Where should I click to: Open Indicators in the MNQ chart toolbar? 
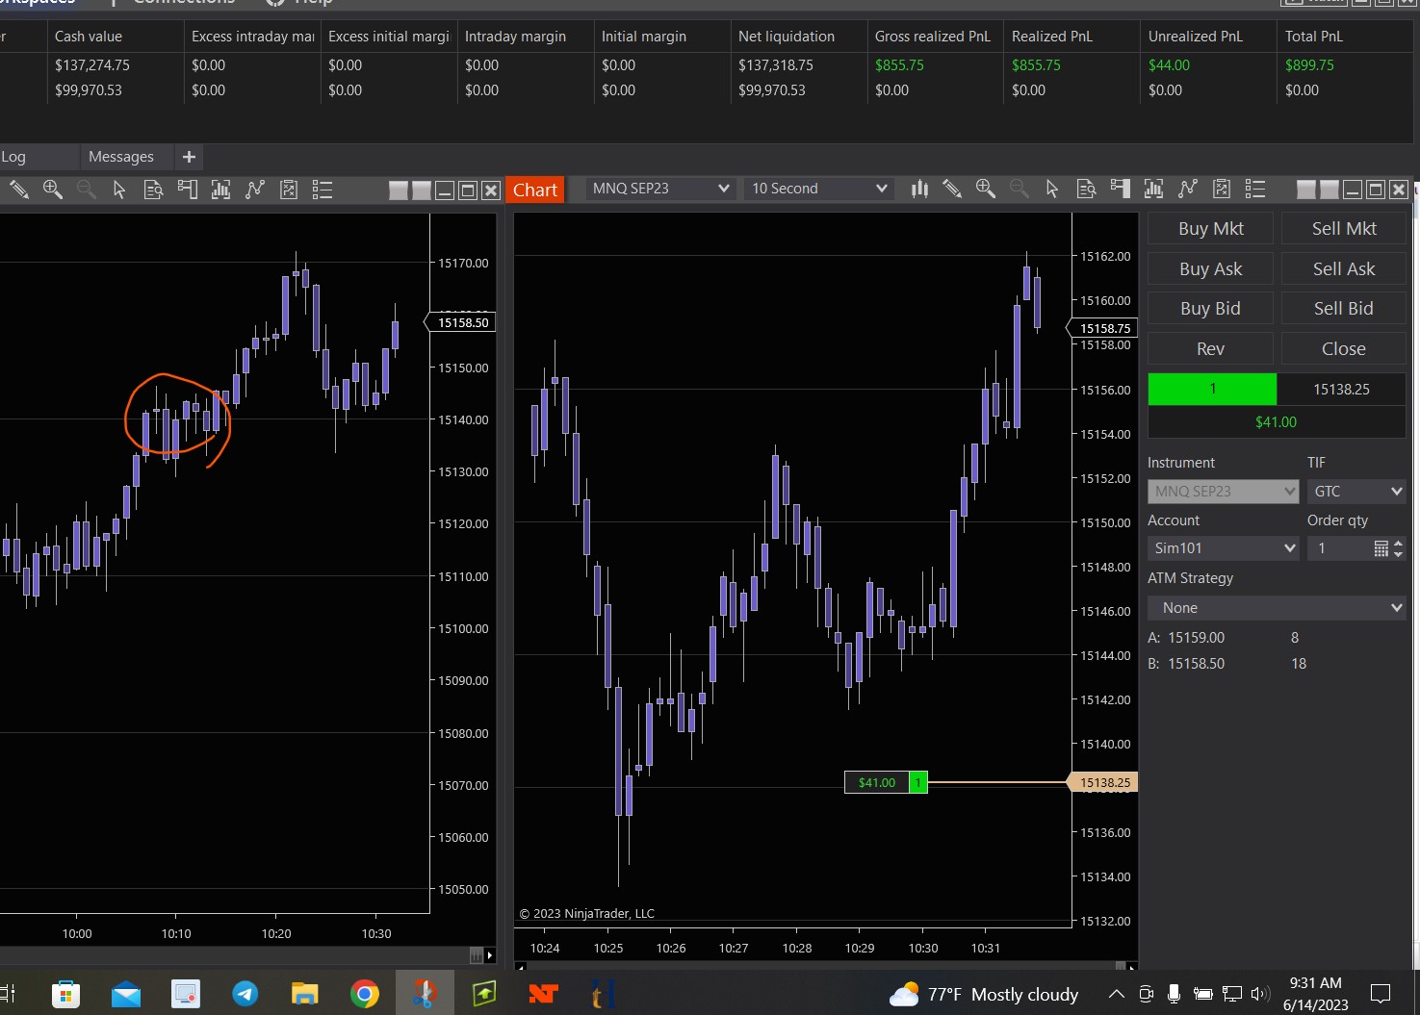point(1188,189)
